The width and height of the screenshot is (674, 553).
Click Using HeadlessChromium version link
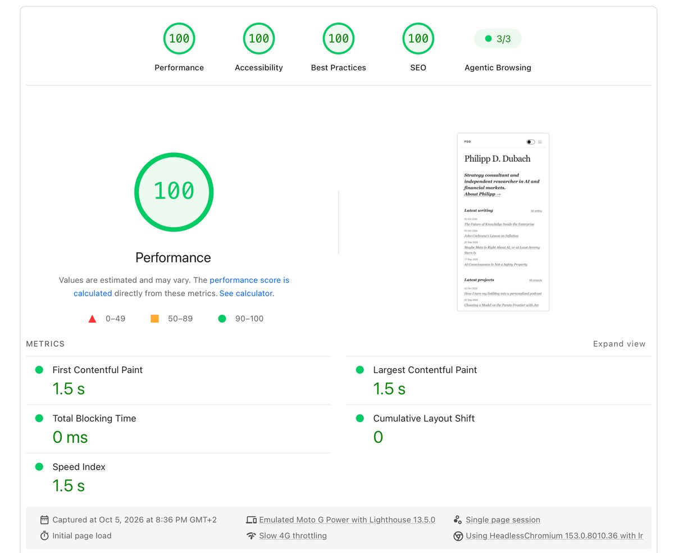pyautogui.click(x=554, y=536)
